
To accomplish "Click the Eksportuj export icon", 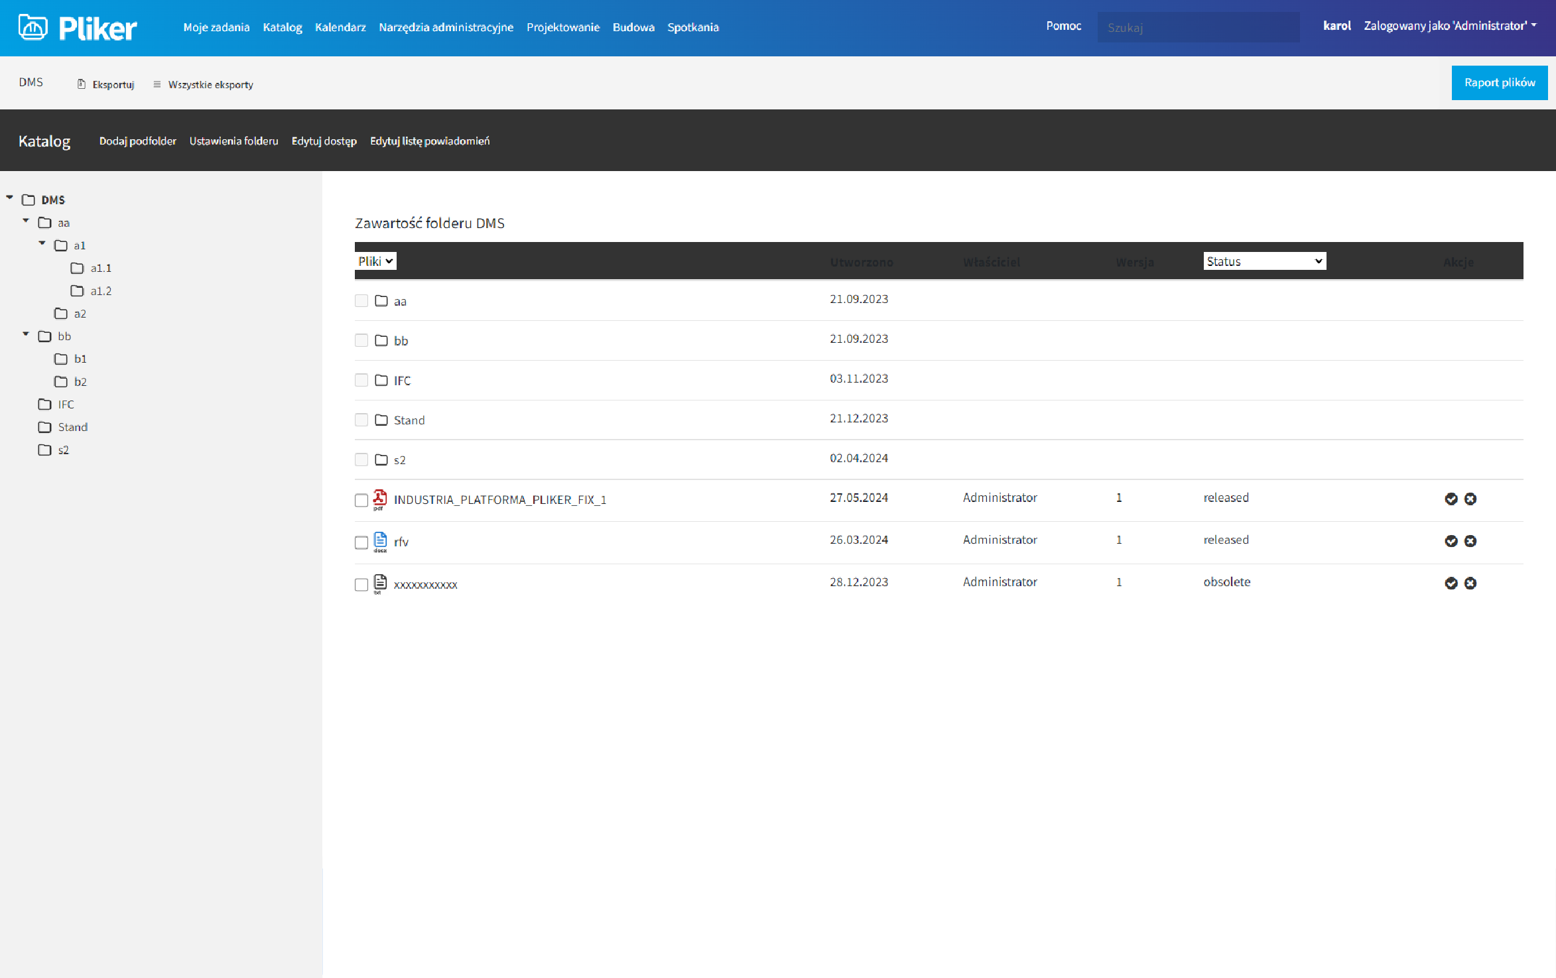I will click(81, 84).
